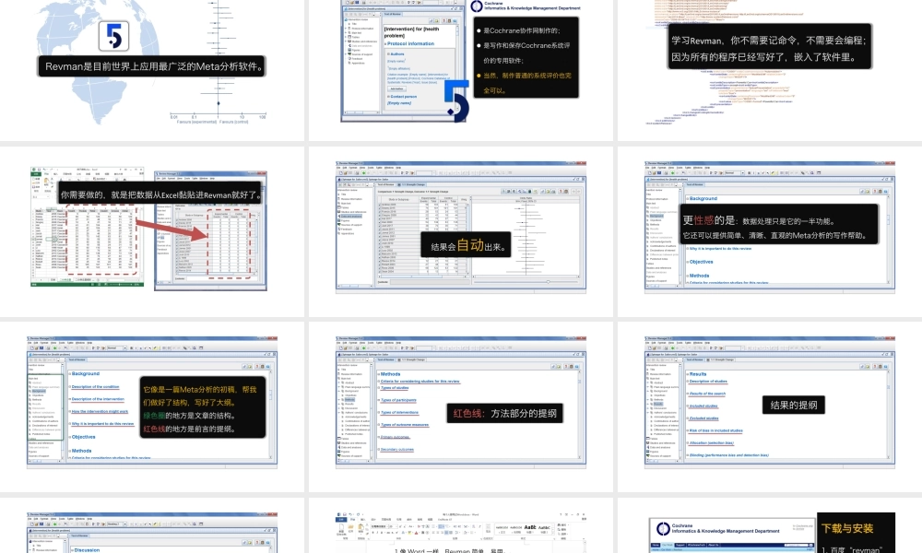Select the Word document slide in bottom row

point(461,535)
